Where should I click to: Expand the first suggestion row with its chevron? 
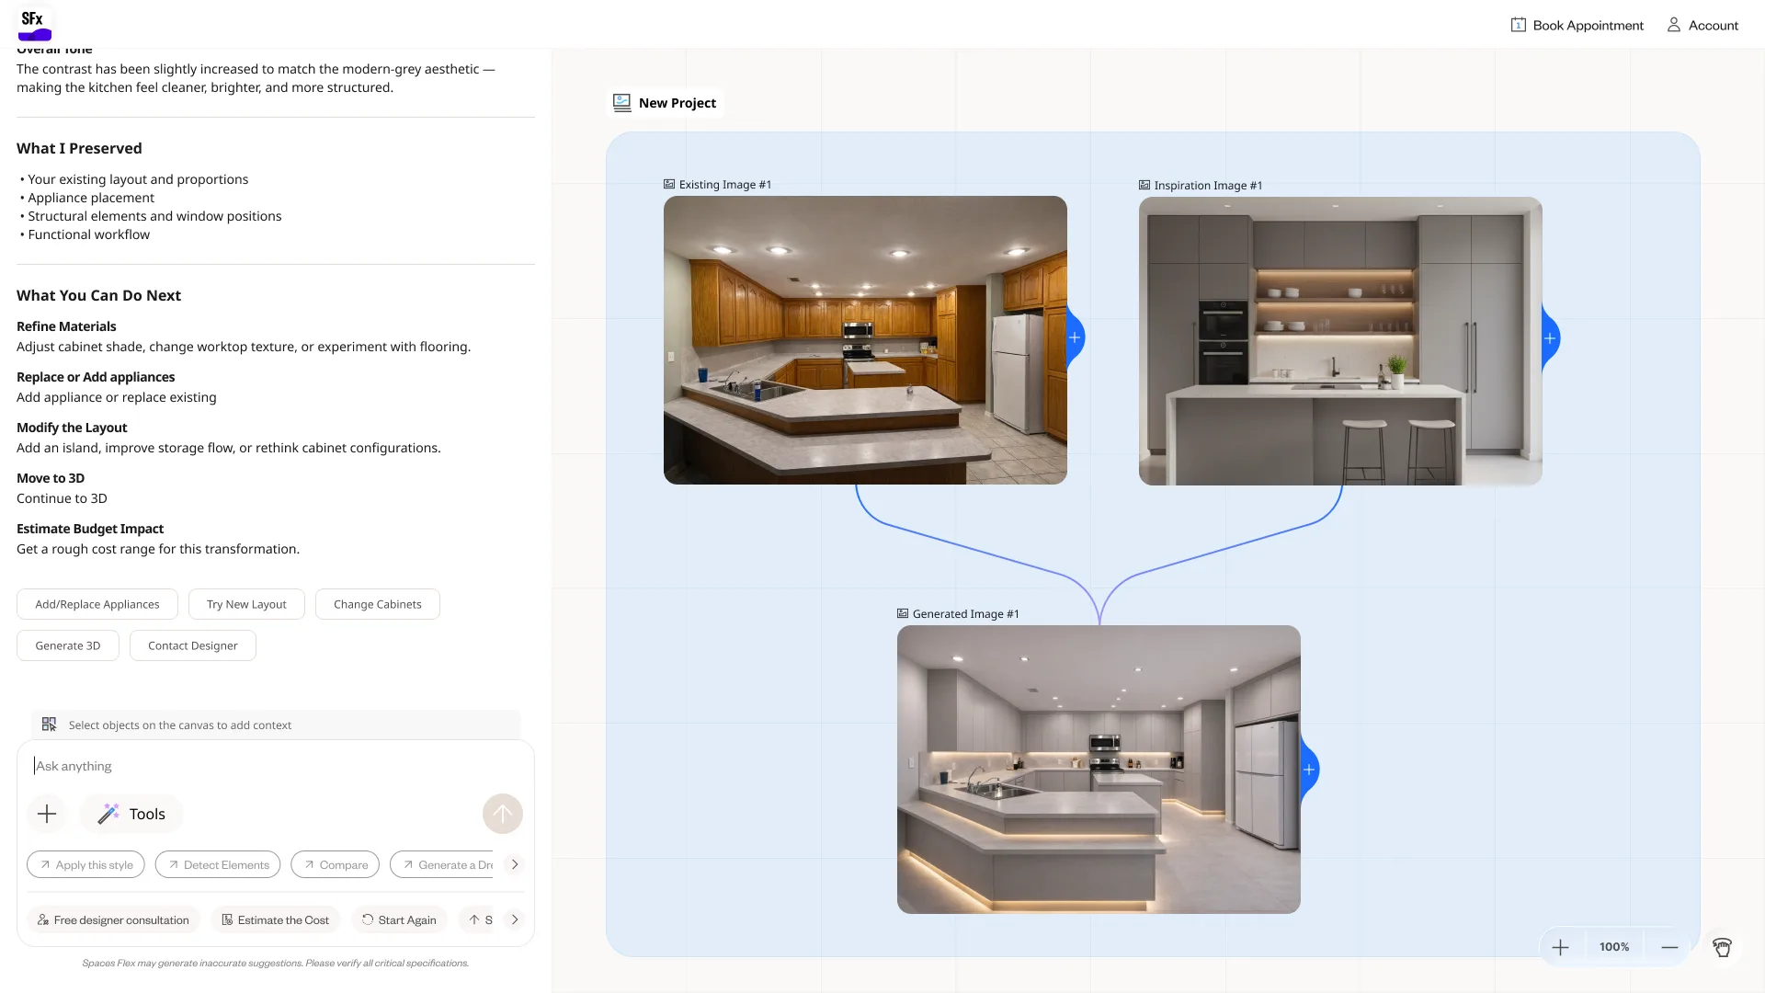(x=515, y=864)
